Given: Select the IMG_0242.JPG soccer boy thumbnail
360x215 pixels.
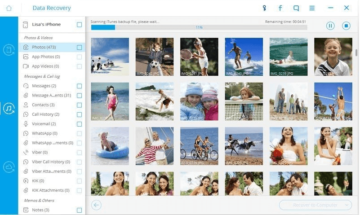Looking at the screenshot, I should click(155, 57).
